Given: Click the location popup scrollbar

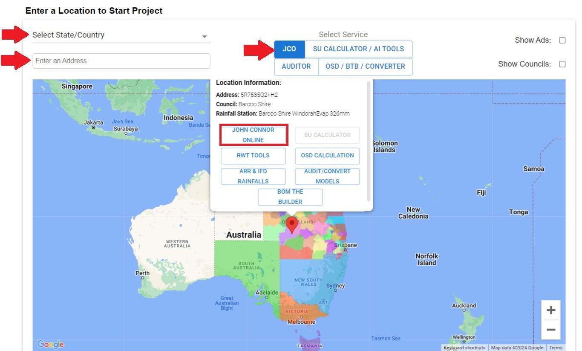Looking at the screenshot, I should (369, 141).
